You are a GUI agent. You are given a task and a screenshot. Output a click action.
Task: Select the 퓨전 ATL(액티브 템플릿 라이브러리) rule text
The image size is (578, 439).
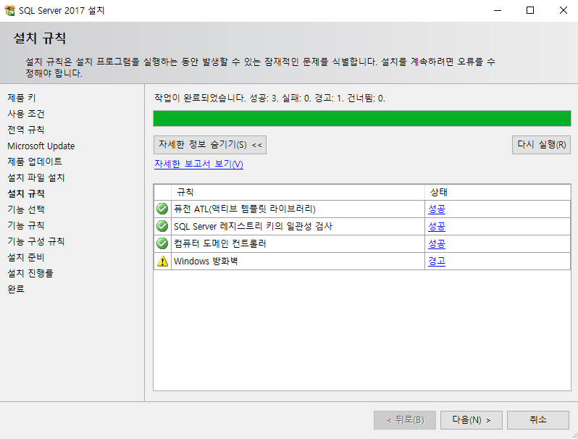tap(245, 209)
